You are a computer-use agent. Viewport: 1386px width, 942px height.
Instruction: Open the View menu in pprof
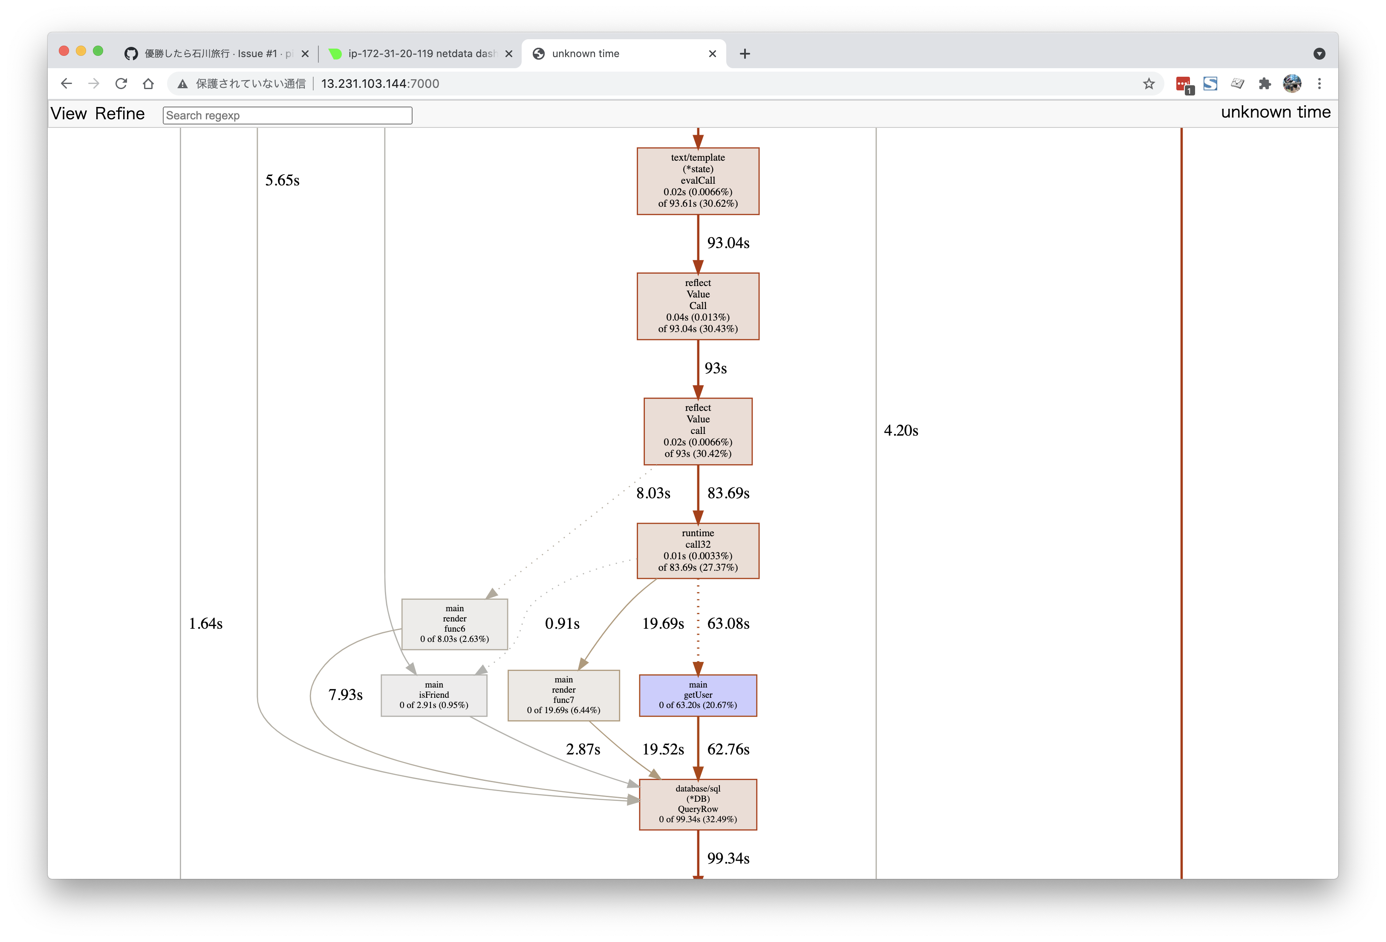pyautogui.click(x=69, y=113)
